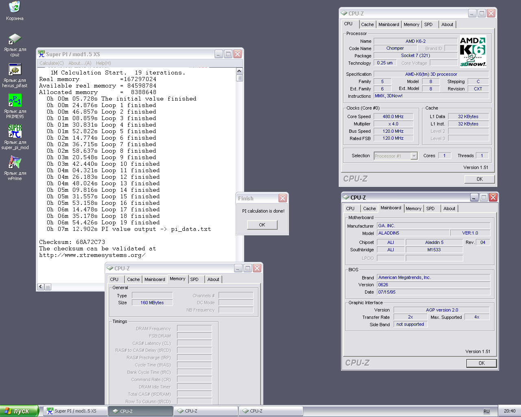Launch the hexus_pifast desktop shortcut
Viewport: 521px width, 417px height.
15,76
